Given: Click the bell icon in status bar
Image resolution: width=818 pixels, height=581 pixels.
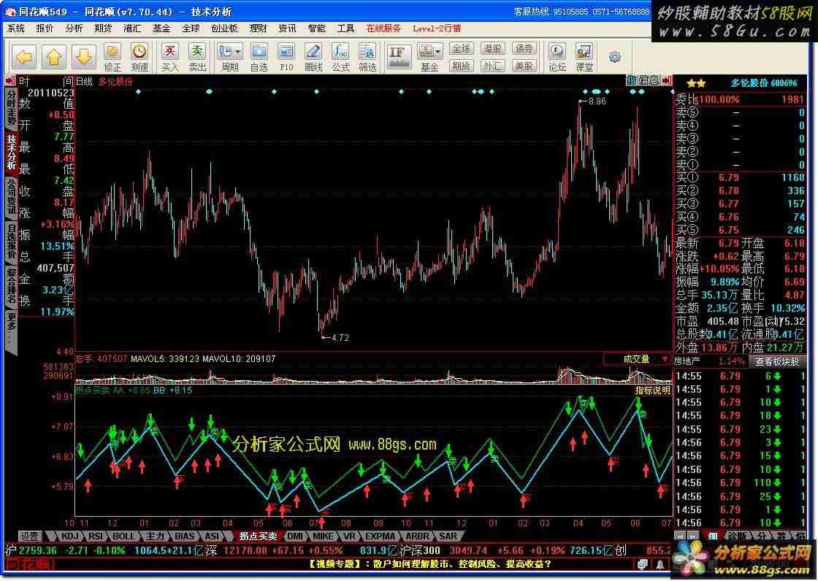Looking at the screenshot, I should coord(660,564).
